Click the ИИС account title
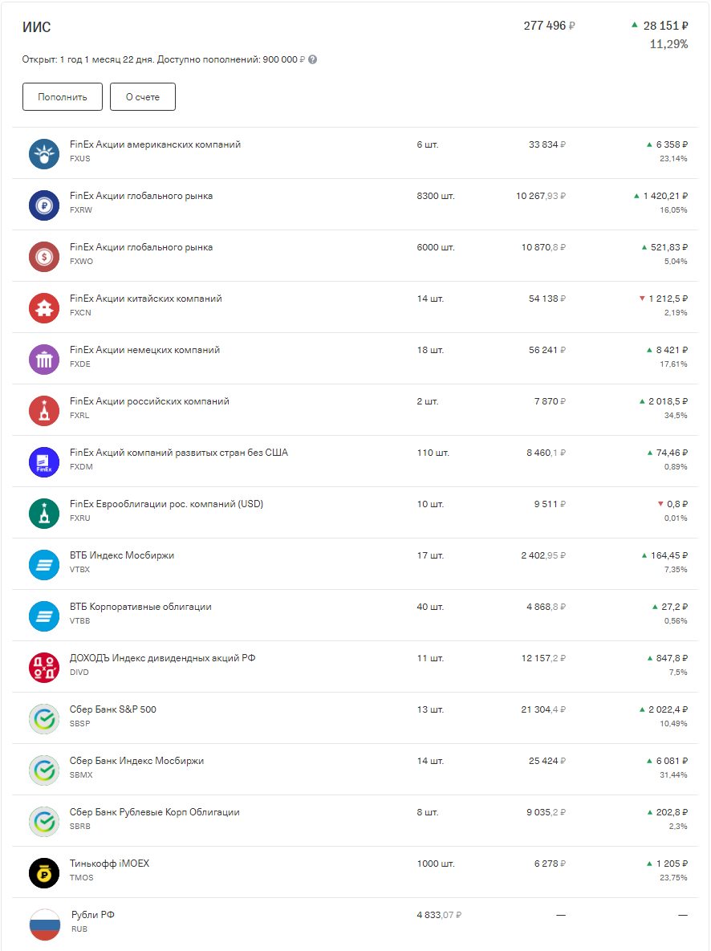 36,27
